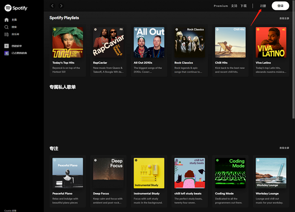Click the 'Chill Hits' title text
Image resolution: width=295 pixels, height=212 pixels.
click(x=221, y=63)
